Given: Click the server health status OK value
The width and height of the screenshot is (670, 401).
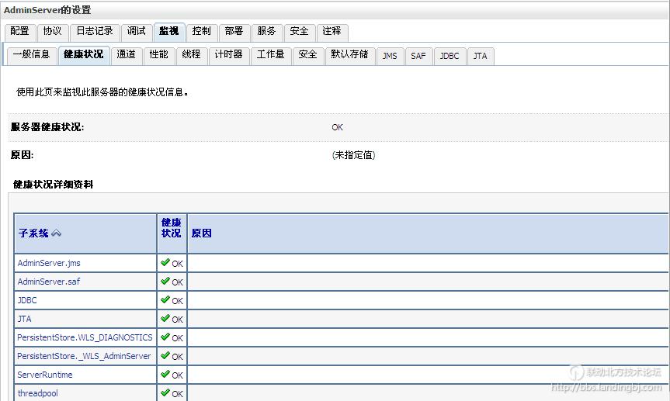Looking at the screenshot, I should pos(337,127).
